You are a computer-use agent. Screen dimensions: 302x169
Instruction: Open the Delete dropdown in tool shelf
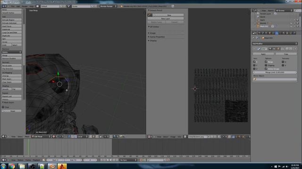[x=11, y=52]
